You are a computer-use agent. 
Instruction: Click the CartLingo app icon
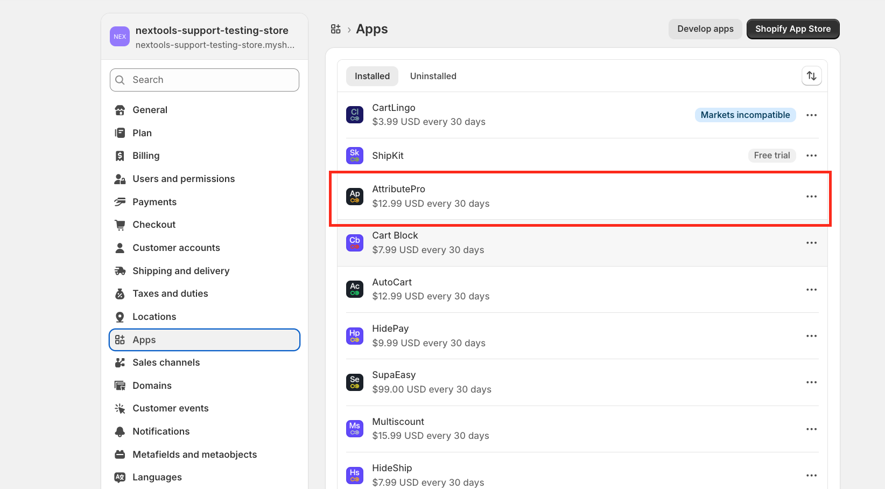(355, 115)
